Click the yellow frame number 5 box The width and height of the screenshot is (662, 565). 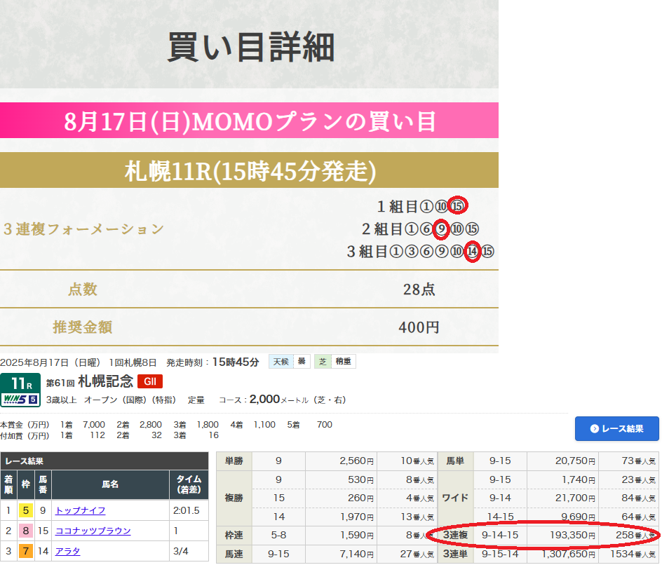coord(27,510)
